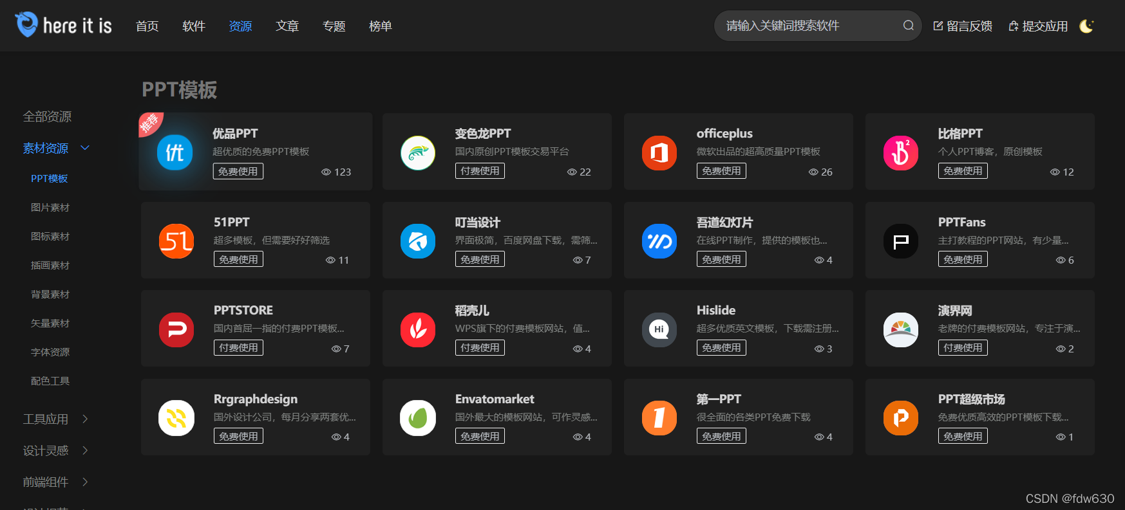Open the PPTSTORE red icon
1125x510 pixels.
tap(176, 330)
